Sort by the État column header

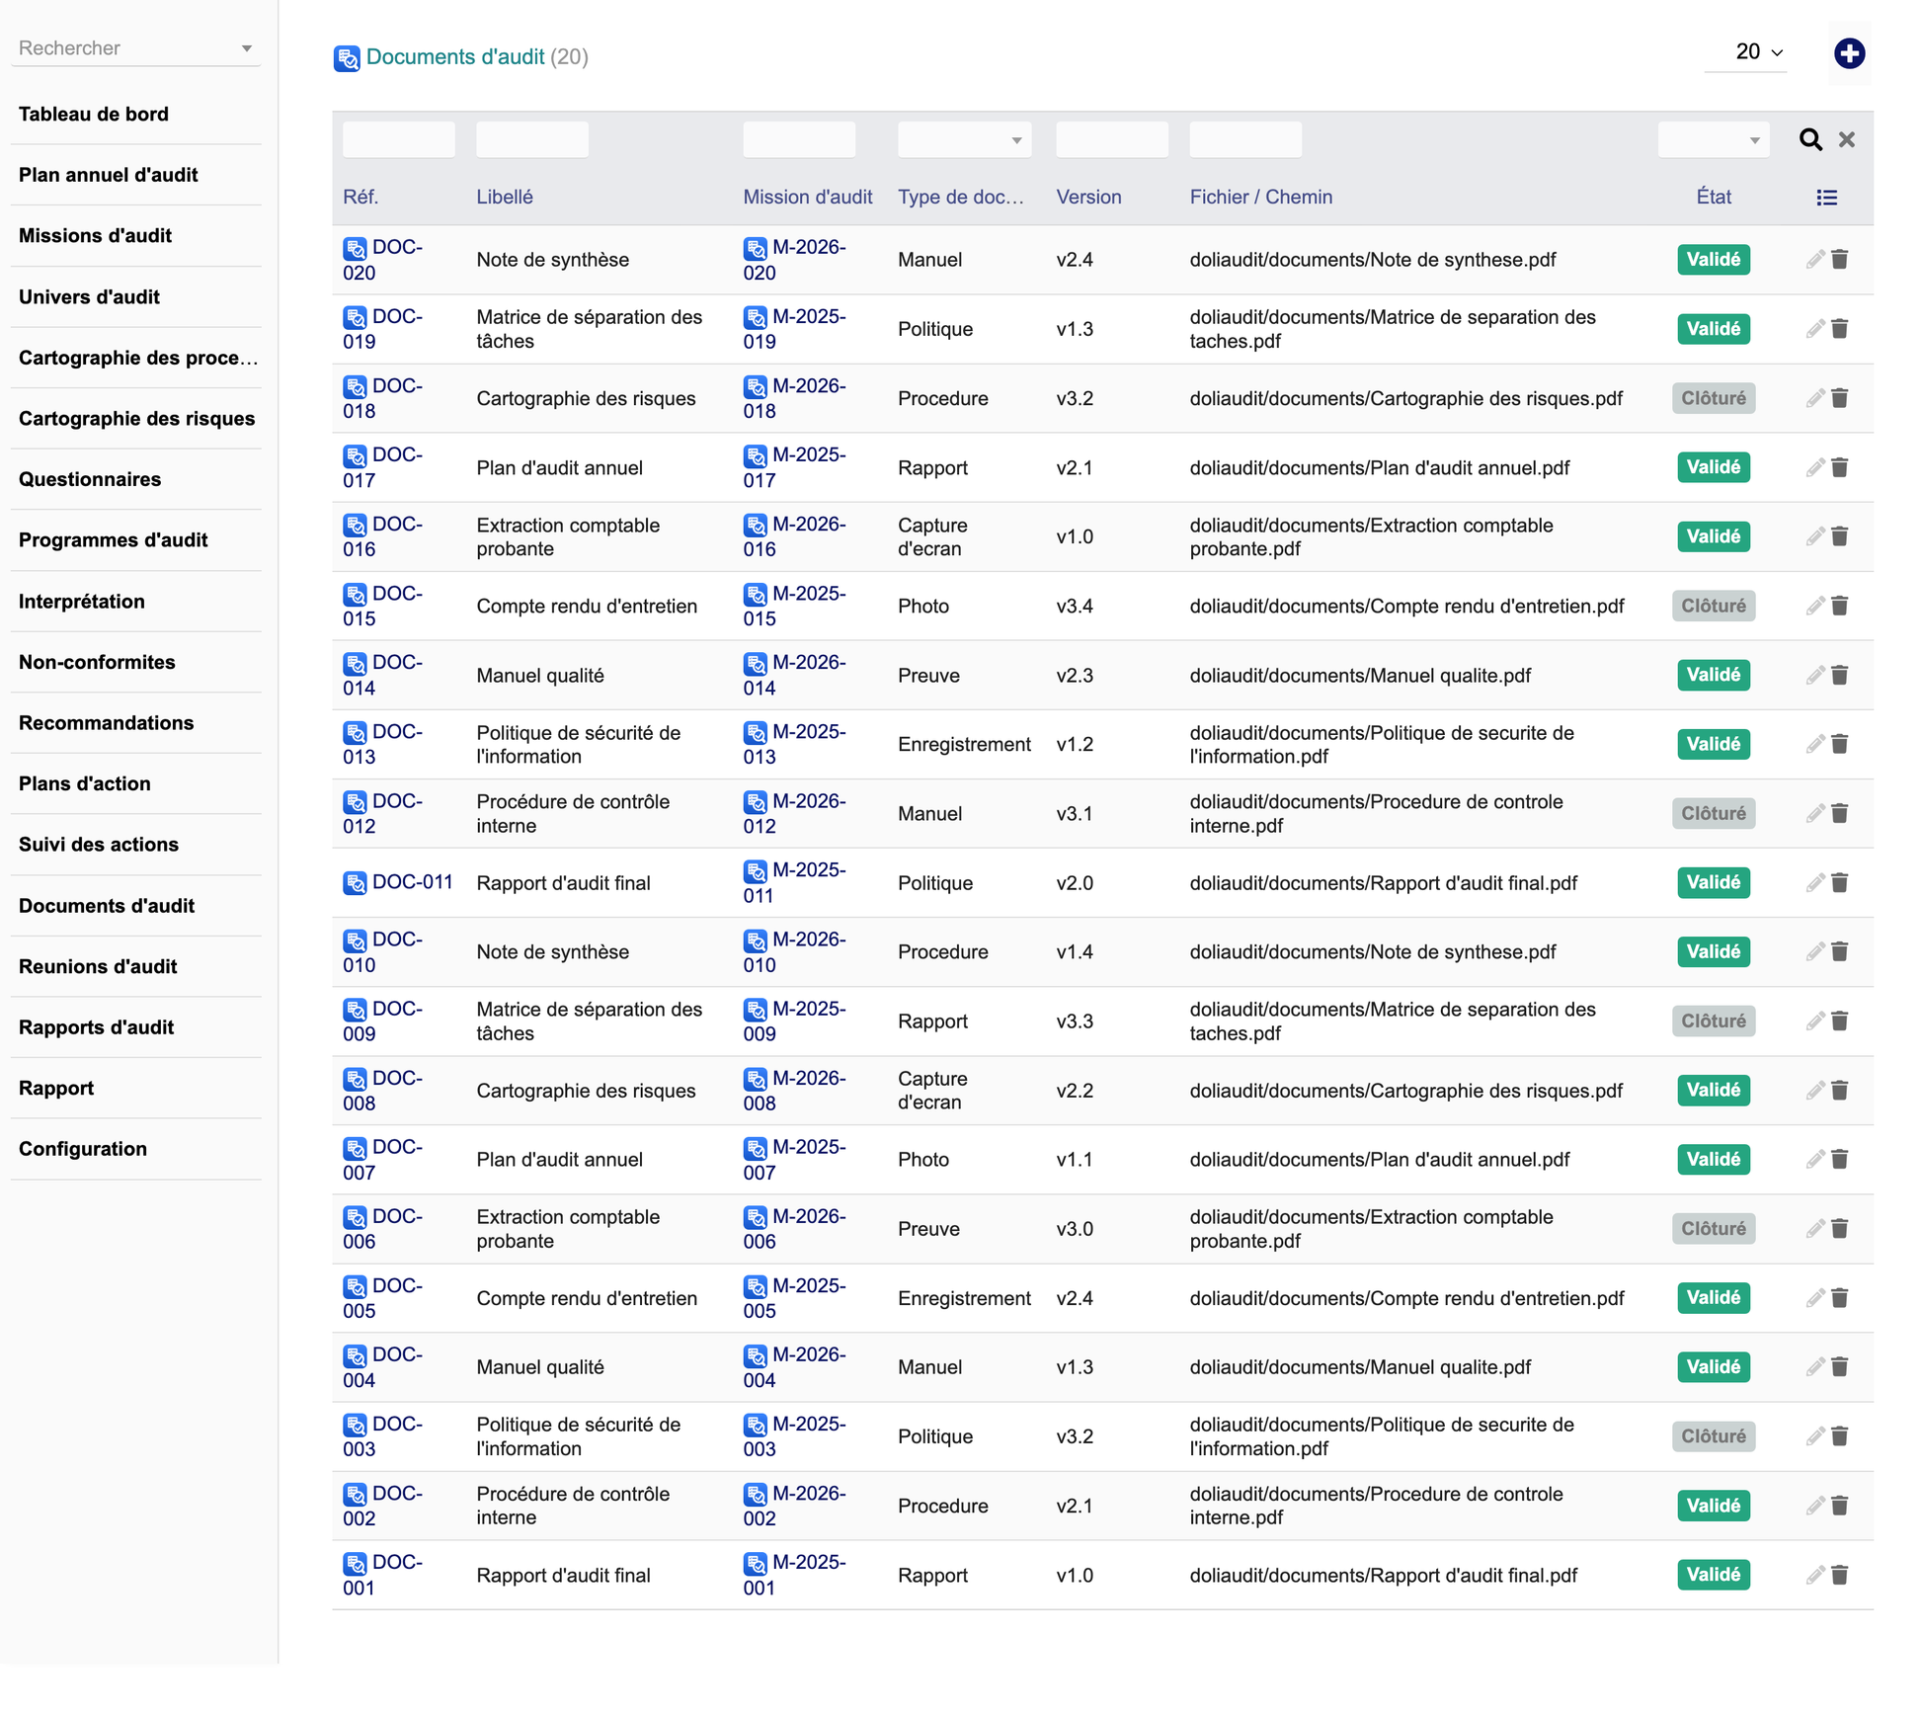tap(1714, 197)
